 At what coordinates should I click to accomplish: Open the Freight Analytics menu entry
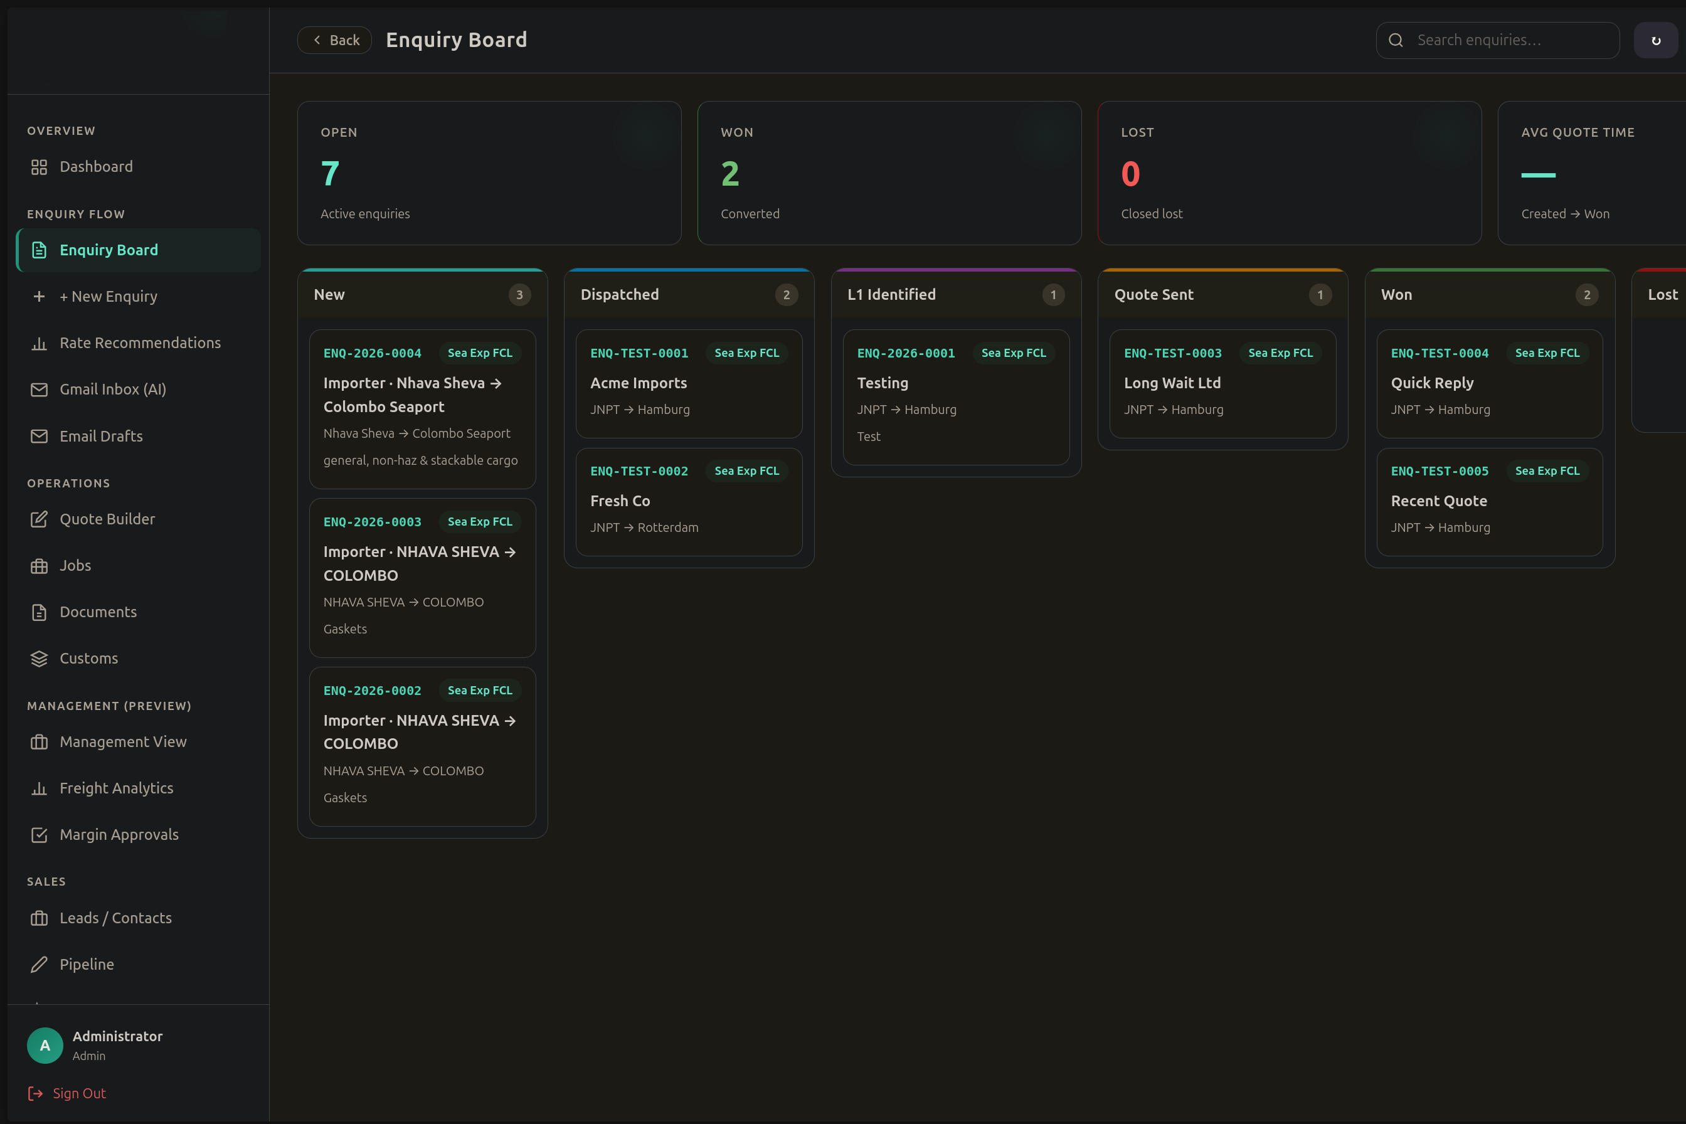137,788
